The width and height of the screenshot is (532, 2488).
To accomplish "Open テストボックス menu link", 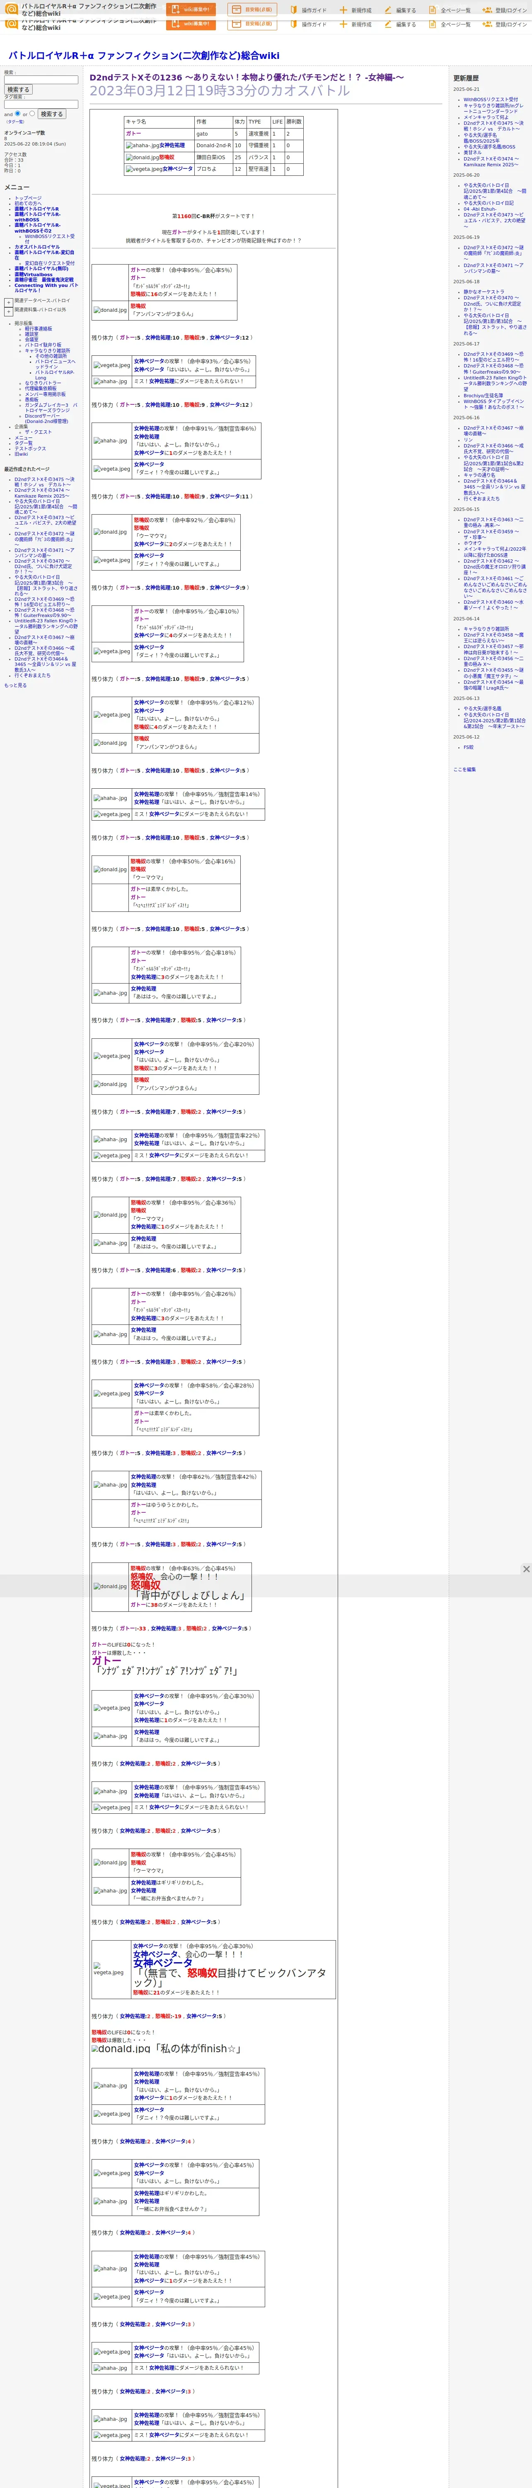I will coord(30,448).
